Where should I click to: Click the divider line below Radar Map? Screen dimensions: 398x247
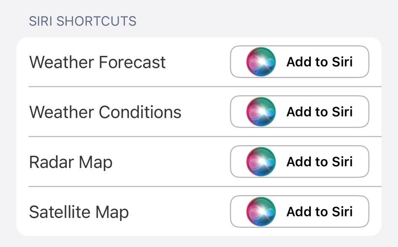pyautogui.click(x=205, y=187)
